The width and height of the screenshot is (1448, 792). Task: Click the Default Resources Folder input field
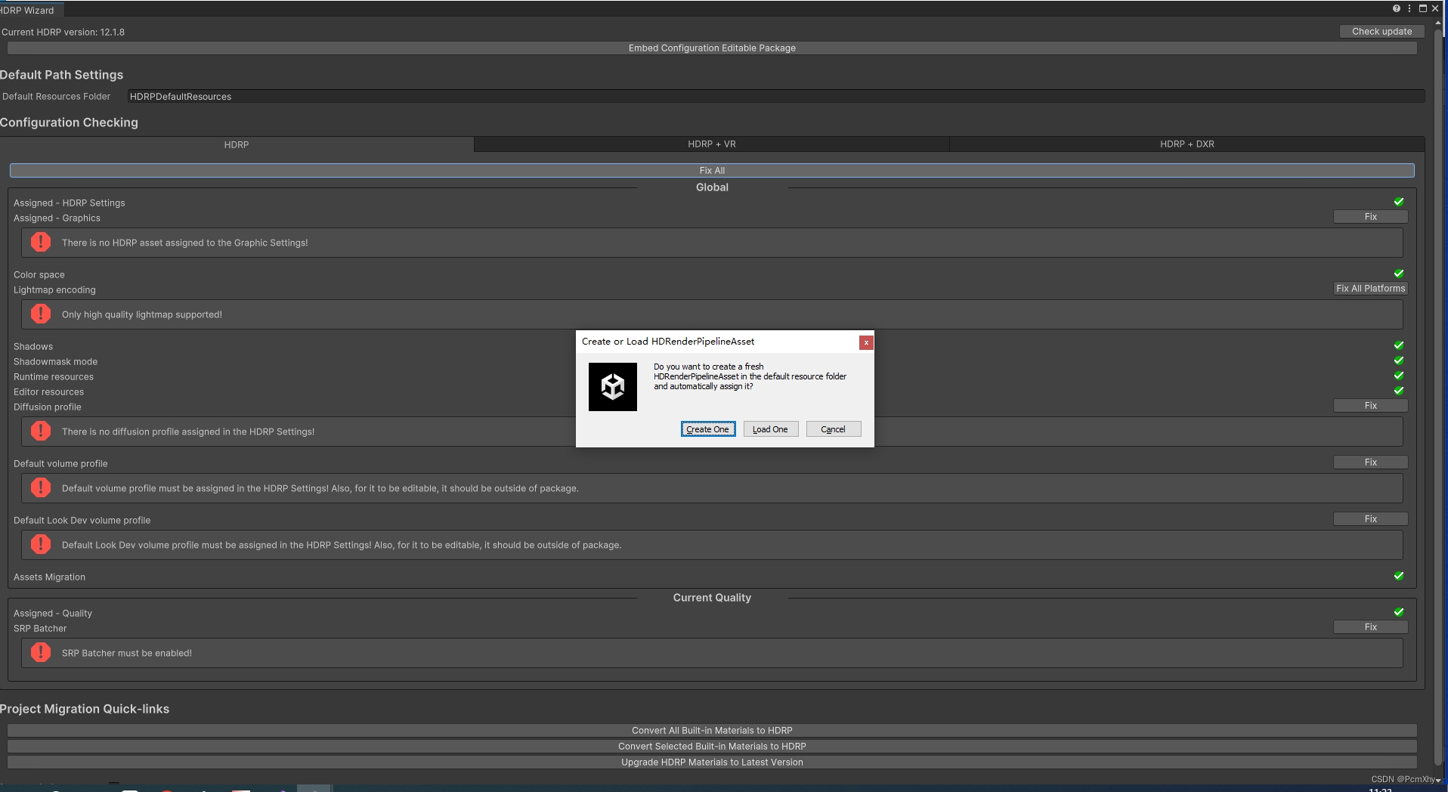[775, 96]
